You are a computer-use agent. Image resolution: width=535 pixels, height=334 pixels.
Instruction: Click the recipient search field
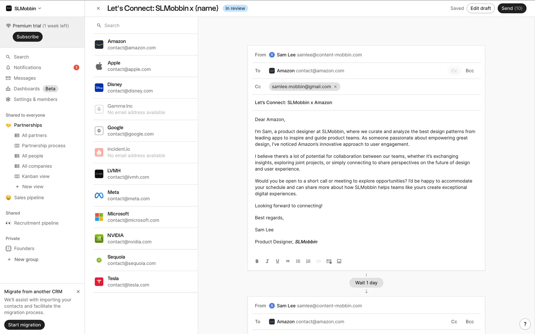coord(148,25)
